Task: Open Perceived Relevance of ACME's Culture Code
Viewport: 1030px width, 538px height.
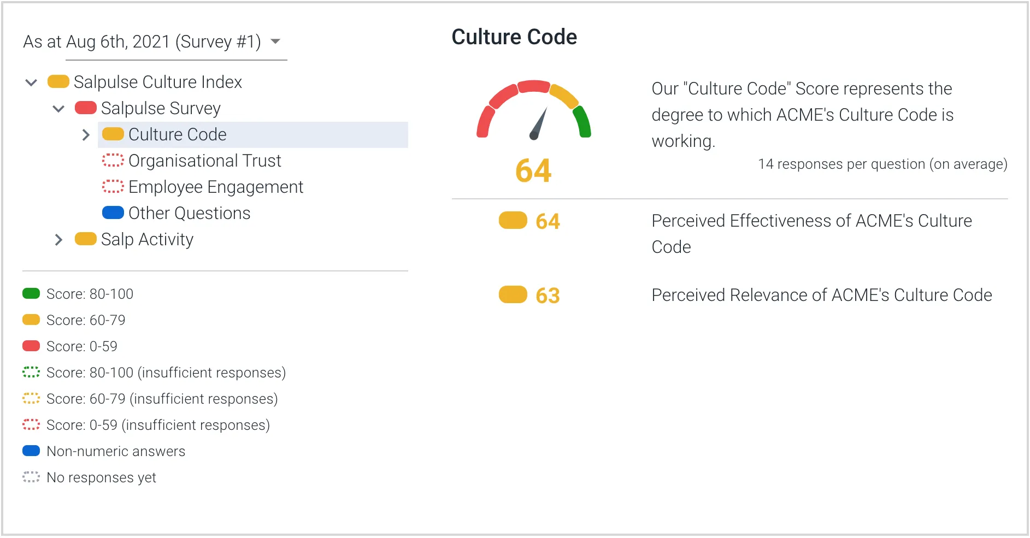Action: [821, 295]
